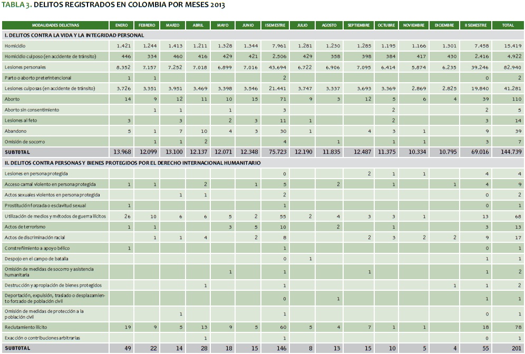Select the DICIEMBRE column header
Image resolution: width=525 pixels, height=354 pixels.
444,25
